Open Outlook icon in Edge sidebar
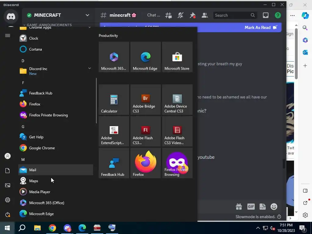 (305, 52)
